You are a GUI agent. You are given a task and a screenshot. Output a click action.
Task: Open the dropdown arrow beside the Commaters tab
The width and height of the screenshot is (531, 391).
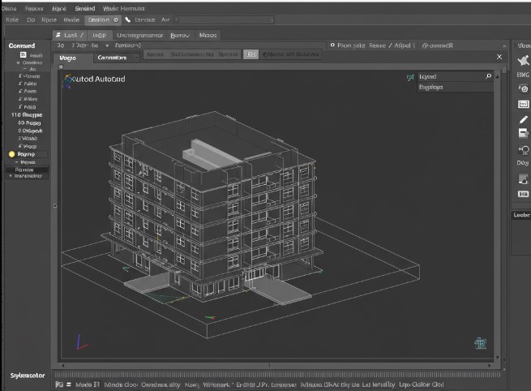click(x=135, y=58)
